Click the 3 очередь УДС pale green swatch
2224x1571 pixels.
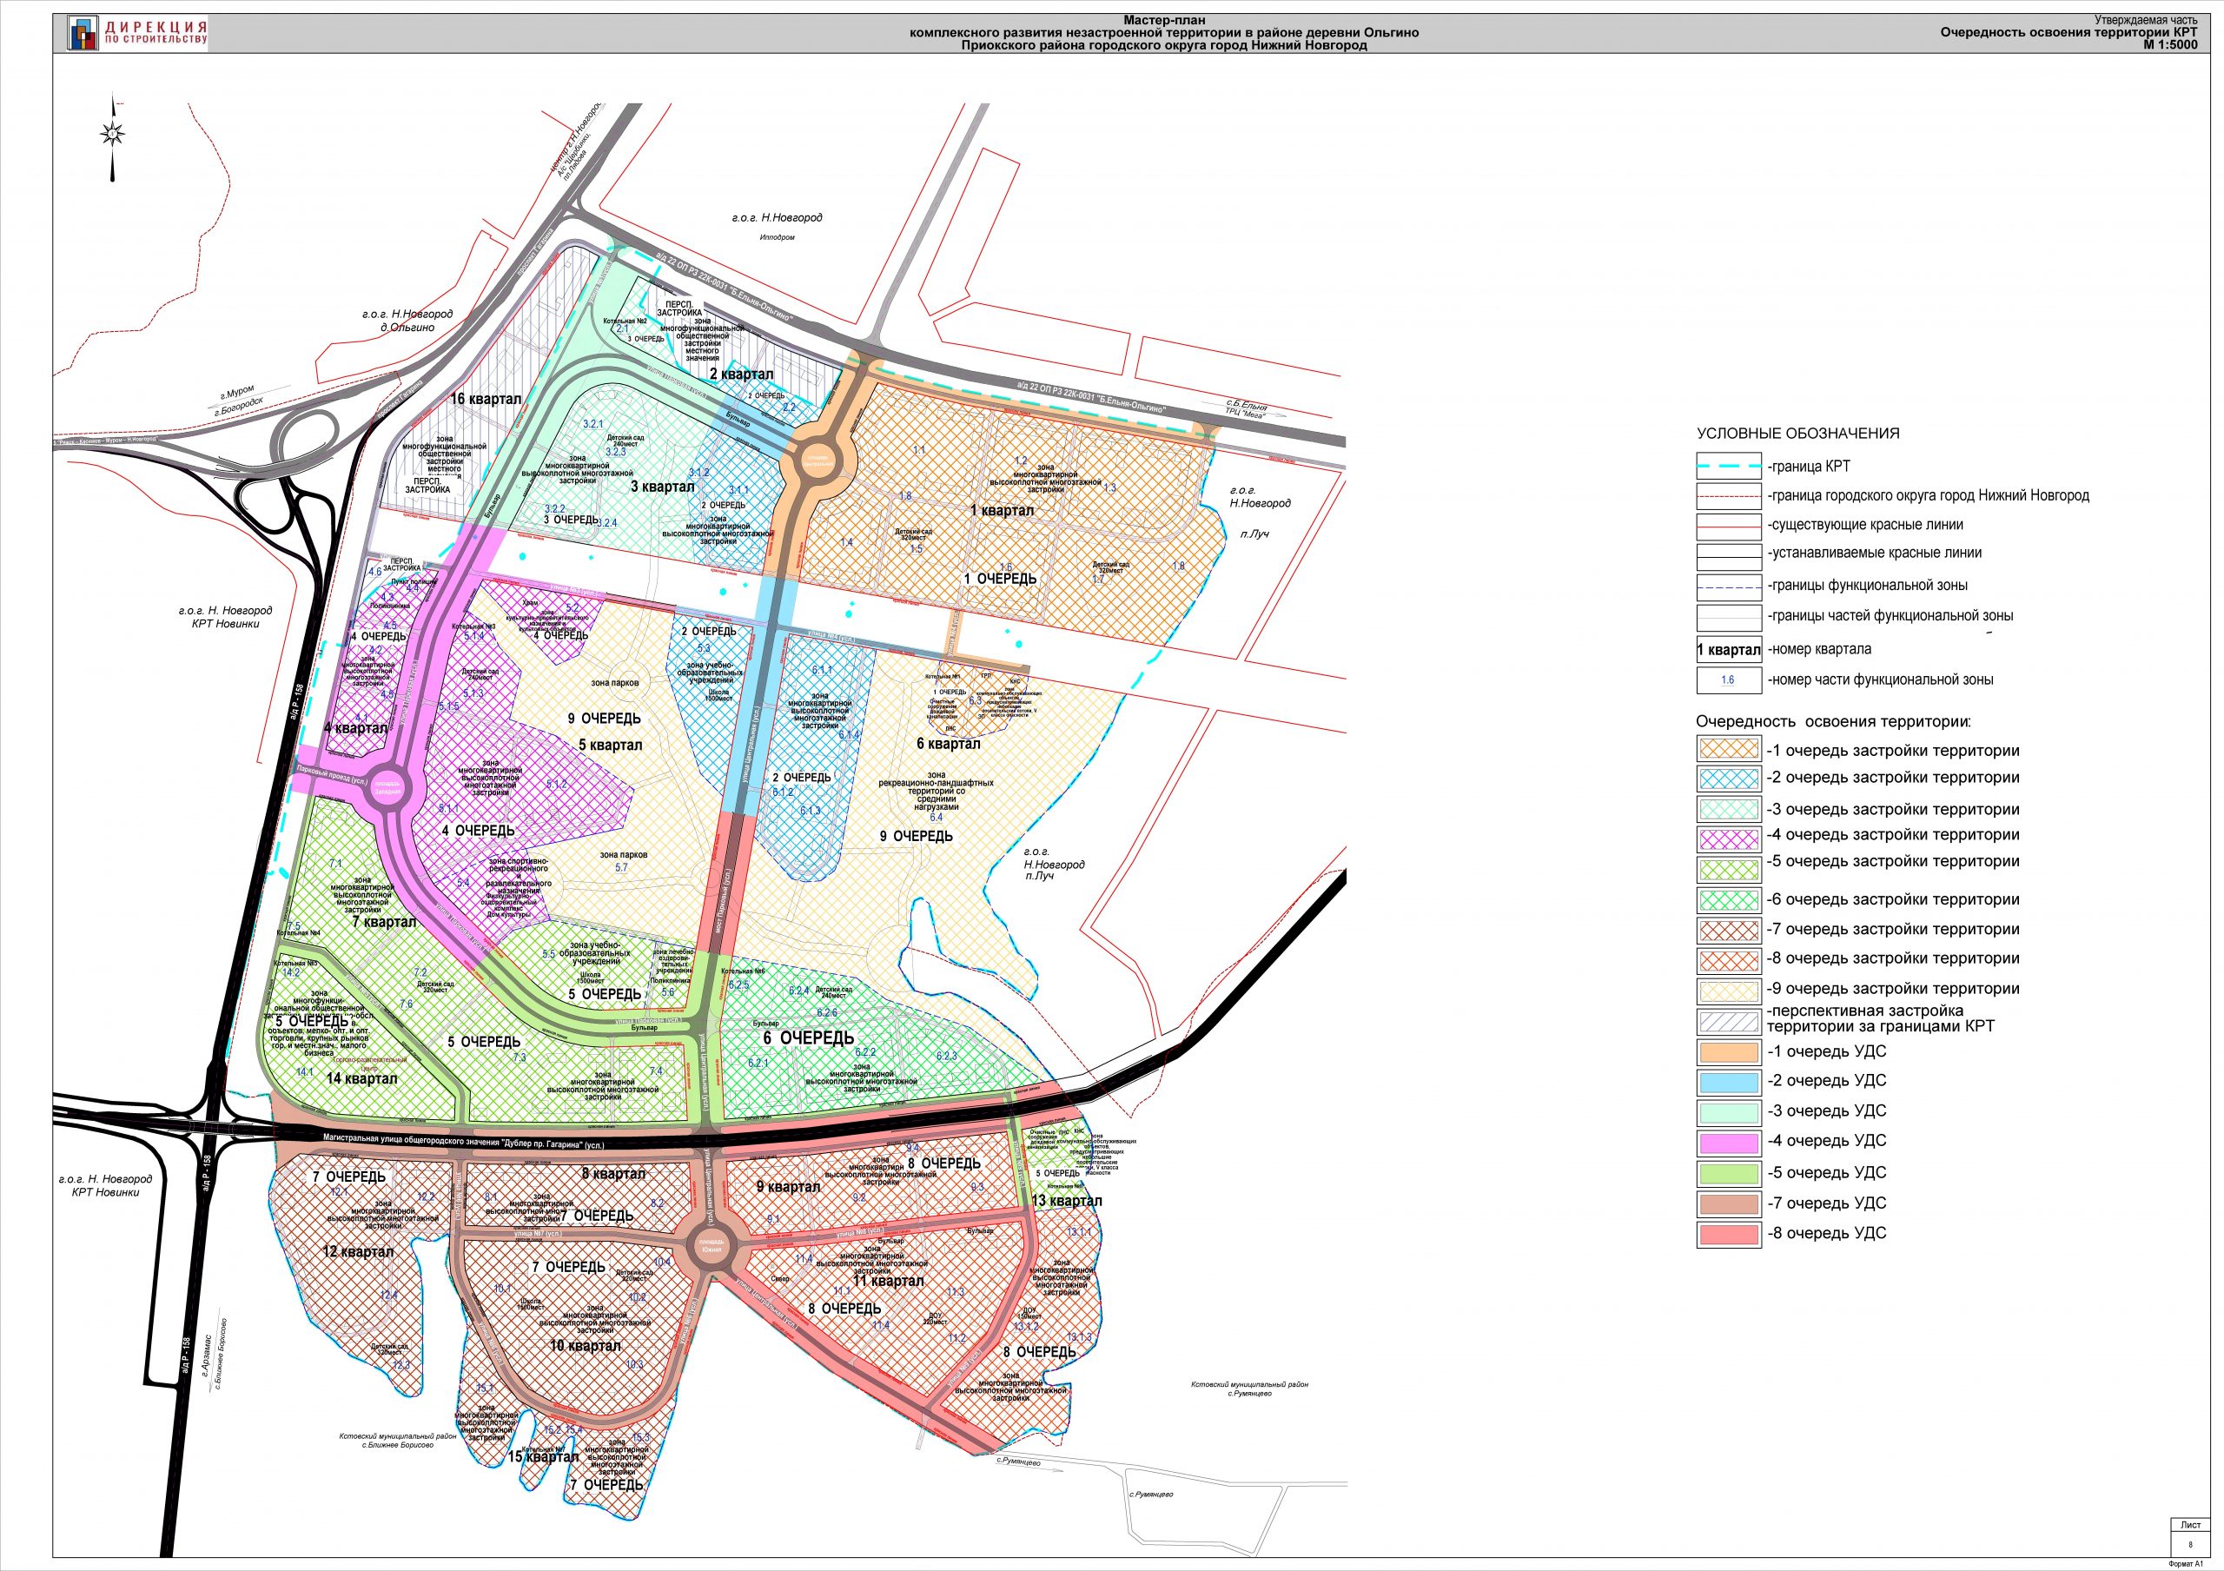tap(1728, 1113)
